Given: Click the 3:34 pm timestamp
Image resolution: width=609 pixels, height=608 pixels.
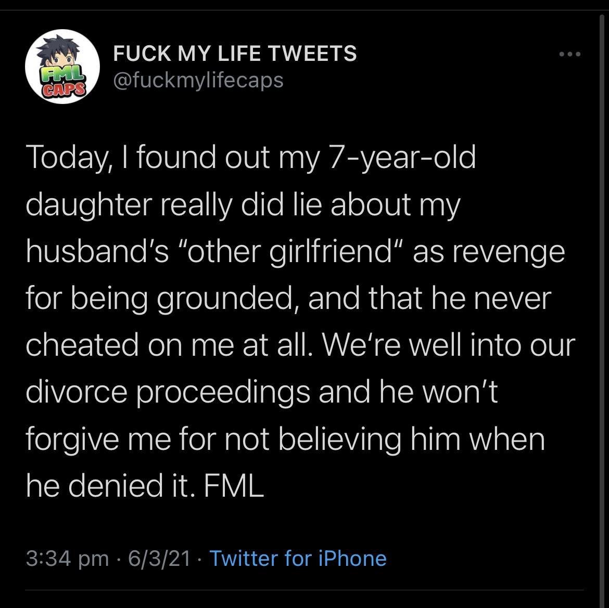Looking at the screenshot, I should 68,559.
